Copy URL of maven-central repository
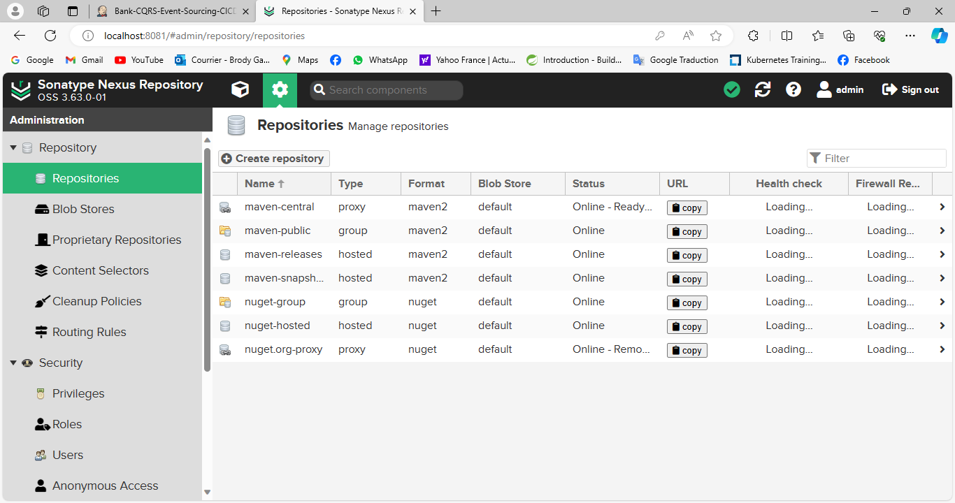 [687, 207]
